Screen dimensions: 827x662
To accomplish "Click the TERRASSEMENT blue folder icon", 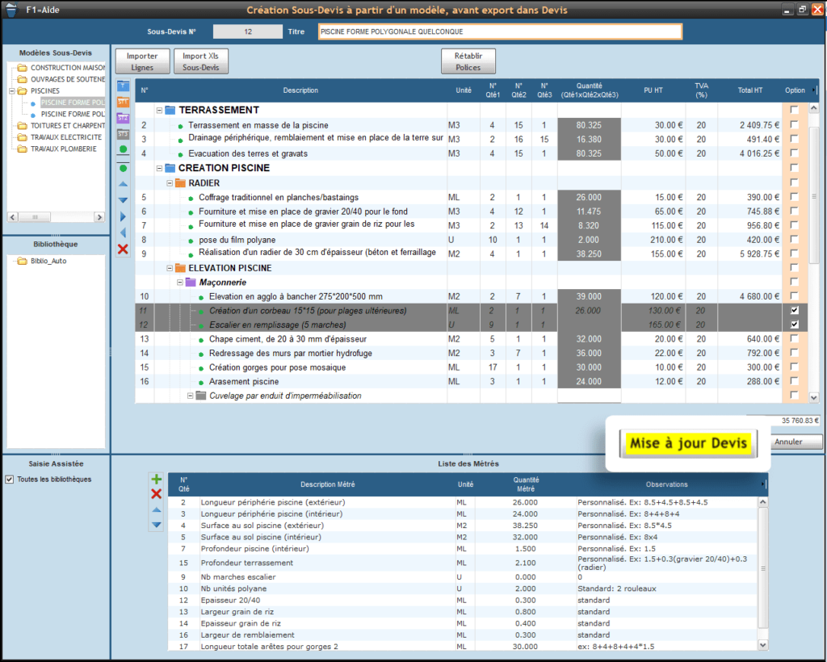I will [x=170, y=110].
